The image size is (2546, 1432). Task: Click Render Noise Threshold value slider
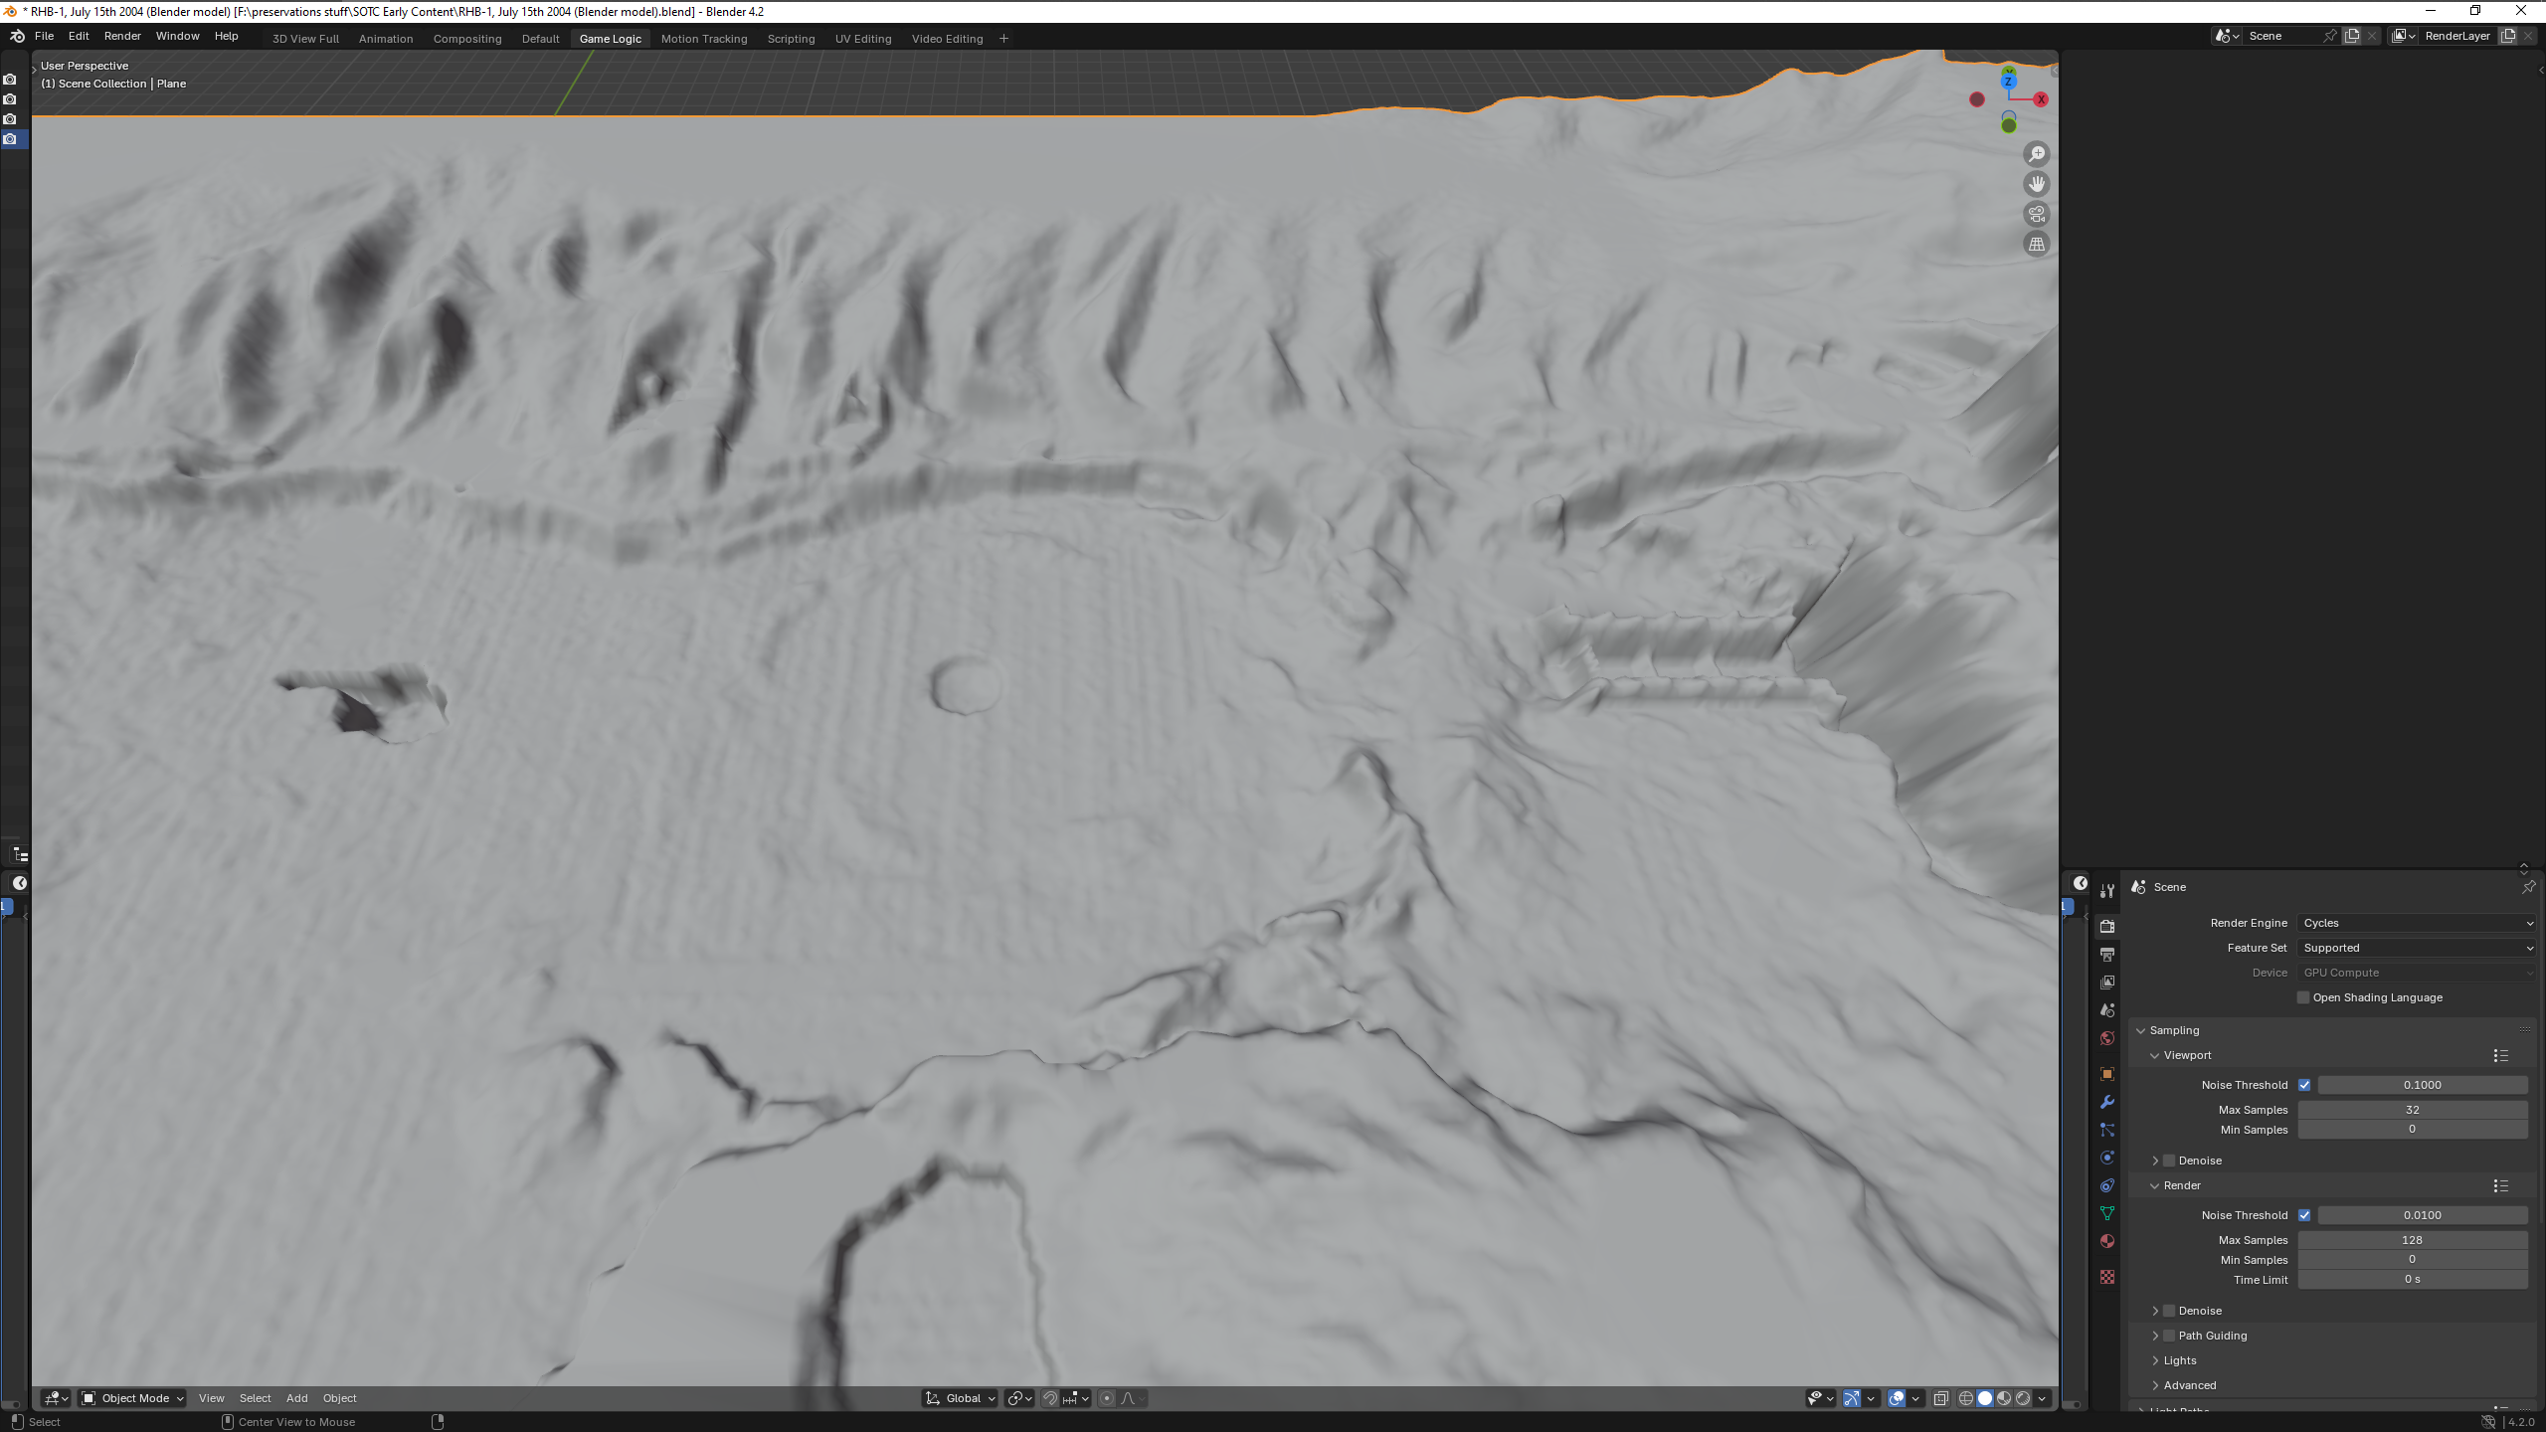[x=2422, y=1215]
